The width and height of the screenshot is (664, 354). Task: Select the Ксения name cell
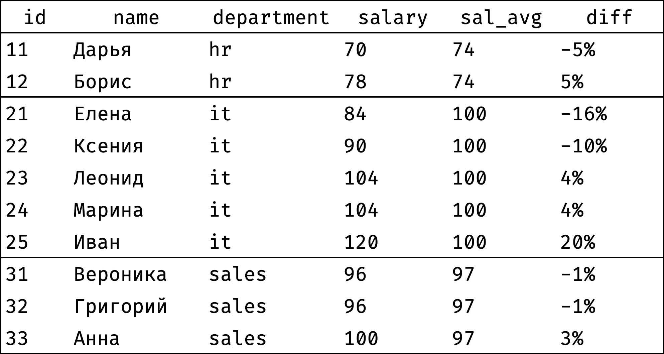[x=109, y=146]
